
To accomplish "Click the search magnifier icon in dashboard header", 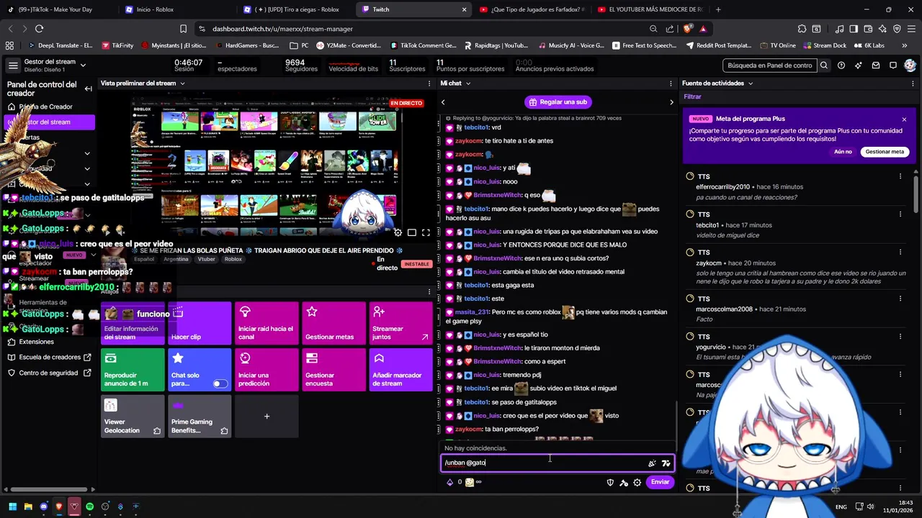I will click(824, 65).
